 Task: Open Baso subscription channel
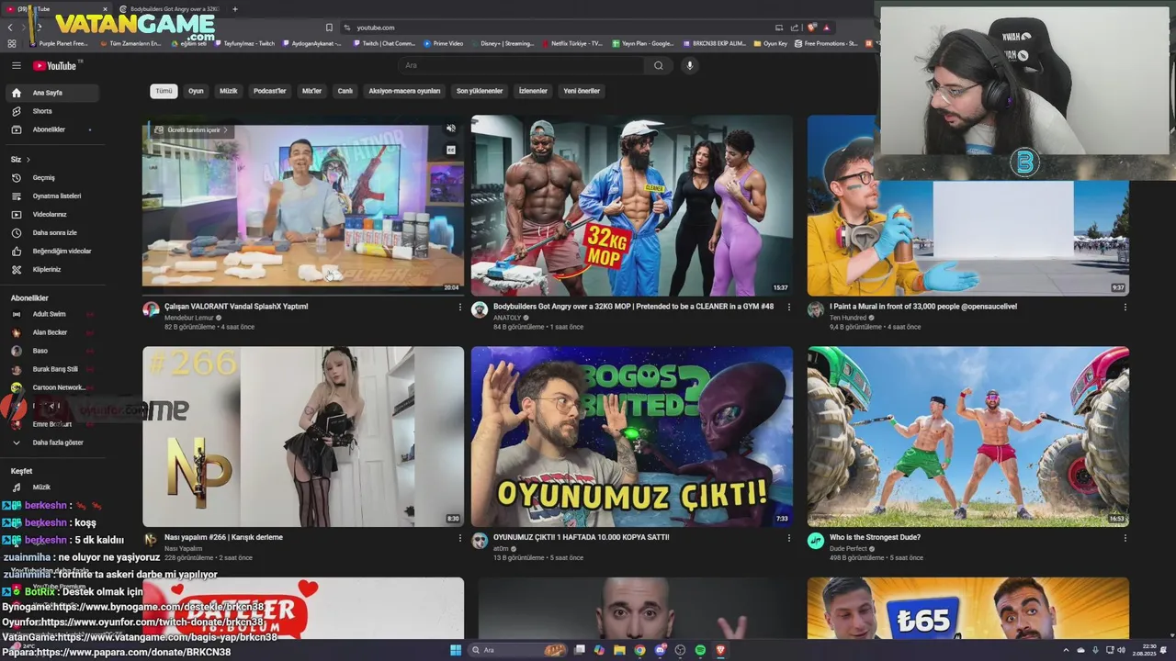point(51,351)
